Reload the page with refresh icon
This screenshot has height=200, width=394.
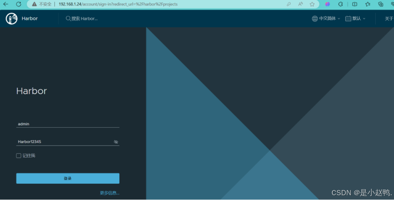pos(19,4)
